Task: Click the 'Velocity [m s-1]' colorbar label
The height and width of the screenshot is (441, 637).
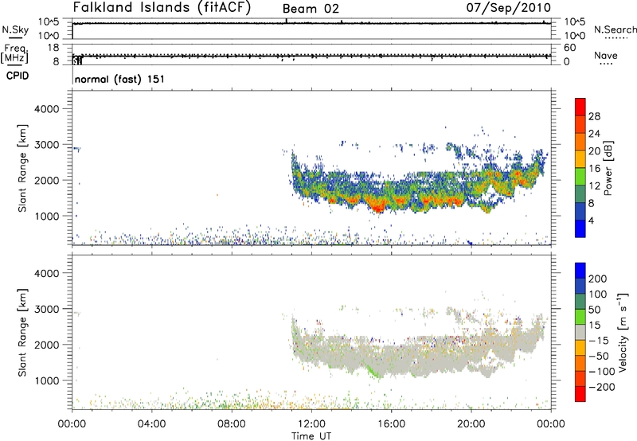Action: pyautogui.click(x=622, y=332)
